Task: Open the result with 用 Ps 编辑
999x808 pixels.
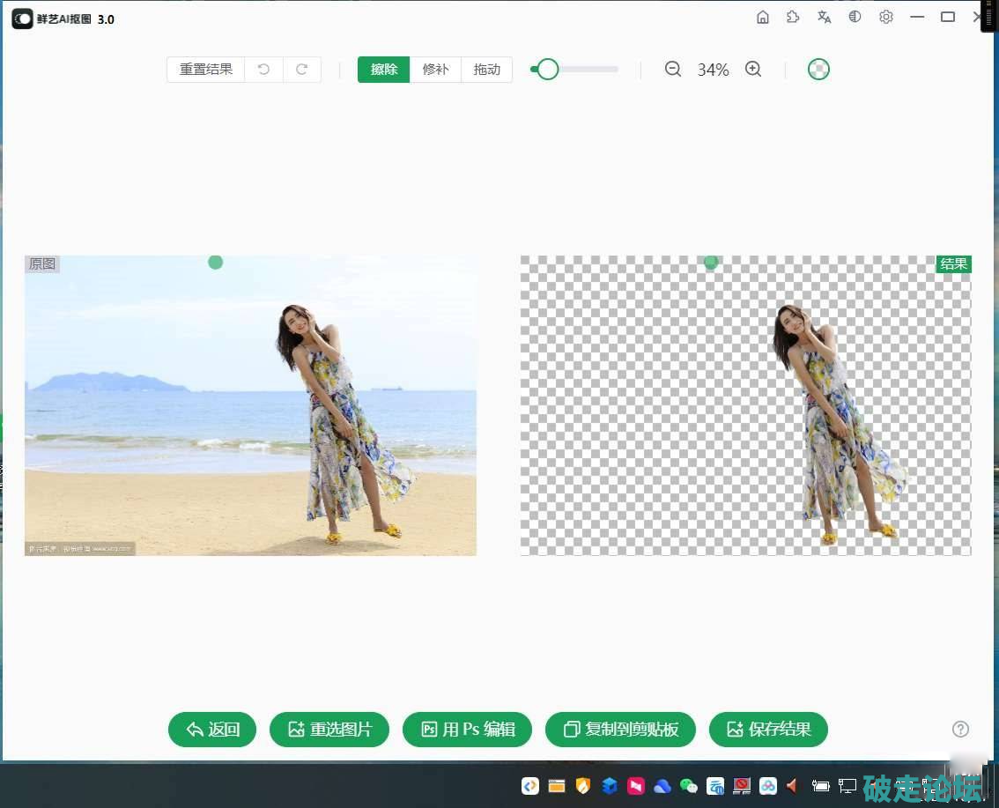Action: pyautogui.click(x=468, y=730)
